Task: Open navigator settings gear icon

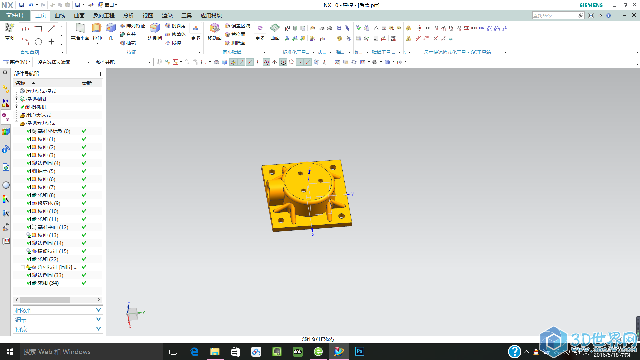Action: tap(5, 72)
